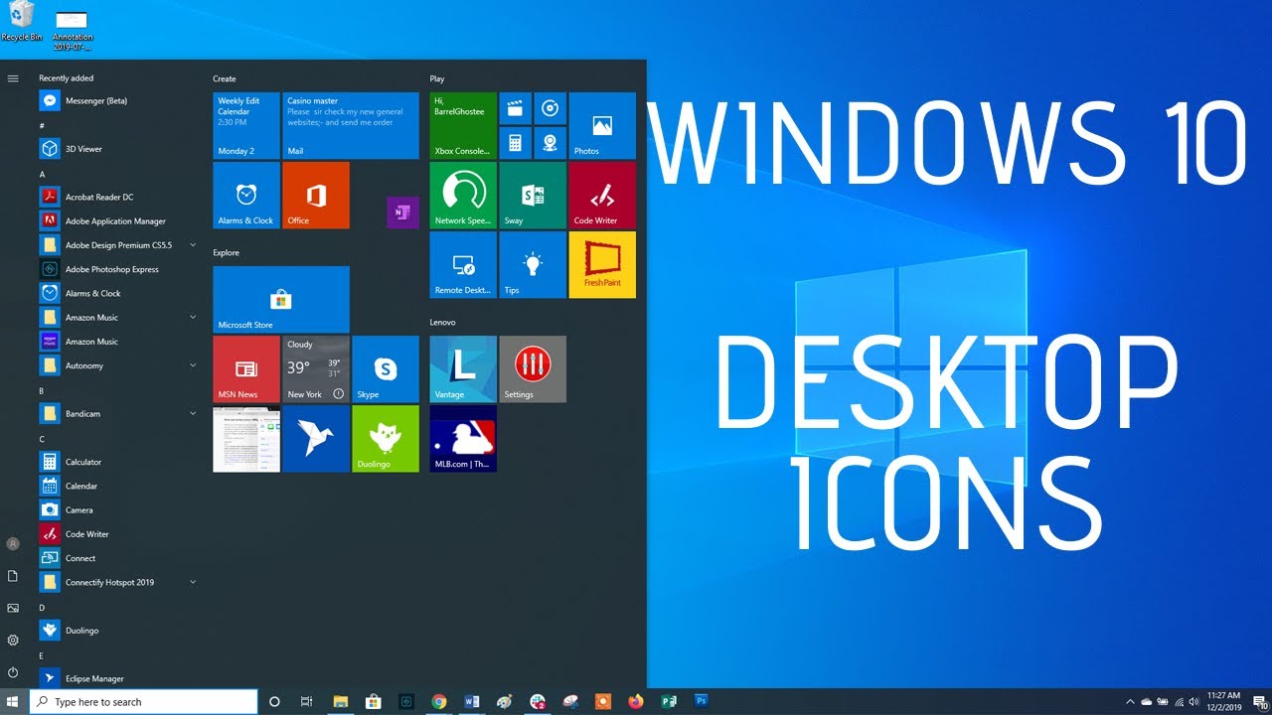The width and height of the screenshot is (1272, 715).
Task: Open the document screenshot photo tile
Action: tap(246, 439)
